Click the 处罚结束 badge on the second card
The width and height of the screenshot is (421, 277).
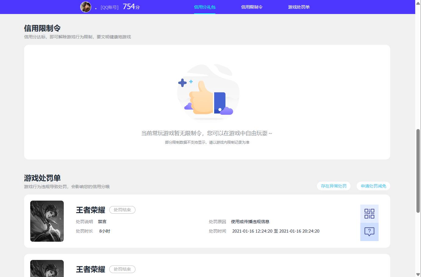[x=122, y=269]
